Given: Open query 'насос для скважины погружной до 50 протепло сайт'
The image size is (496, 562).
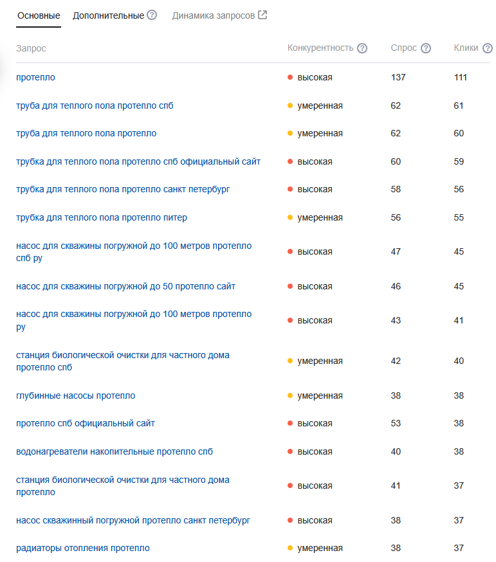Looking at the screenshot, I should coord(125,286).
